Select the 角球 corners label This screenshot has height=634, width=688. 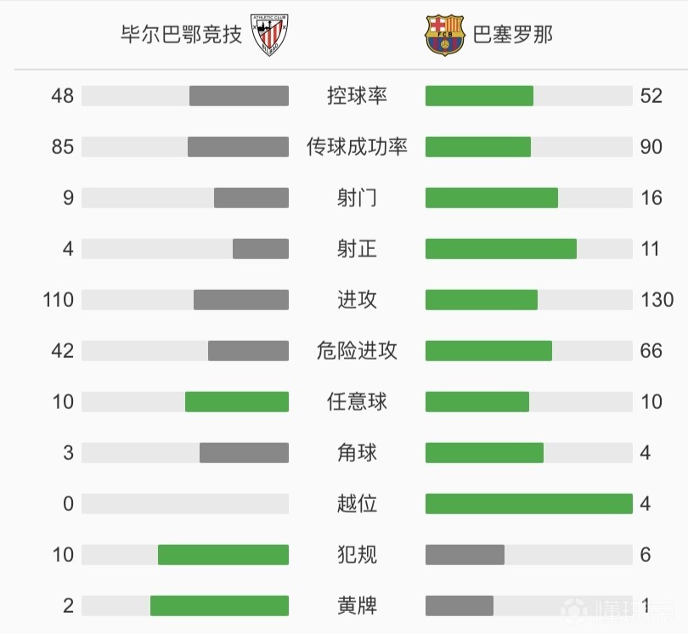coord(357,452)
